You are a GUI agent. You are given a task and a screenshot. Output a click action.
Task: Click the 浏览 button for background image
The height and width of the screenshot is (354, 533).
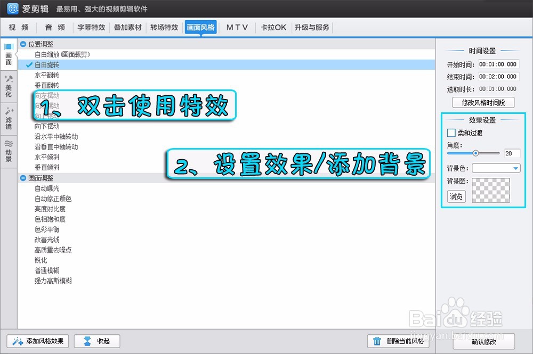456,196
